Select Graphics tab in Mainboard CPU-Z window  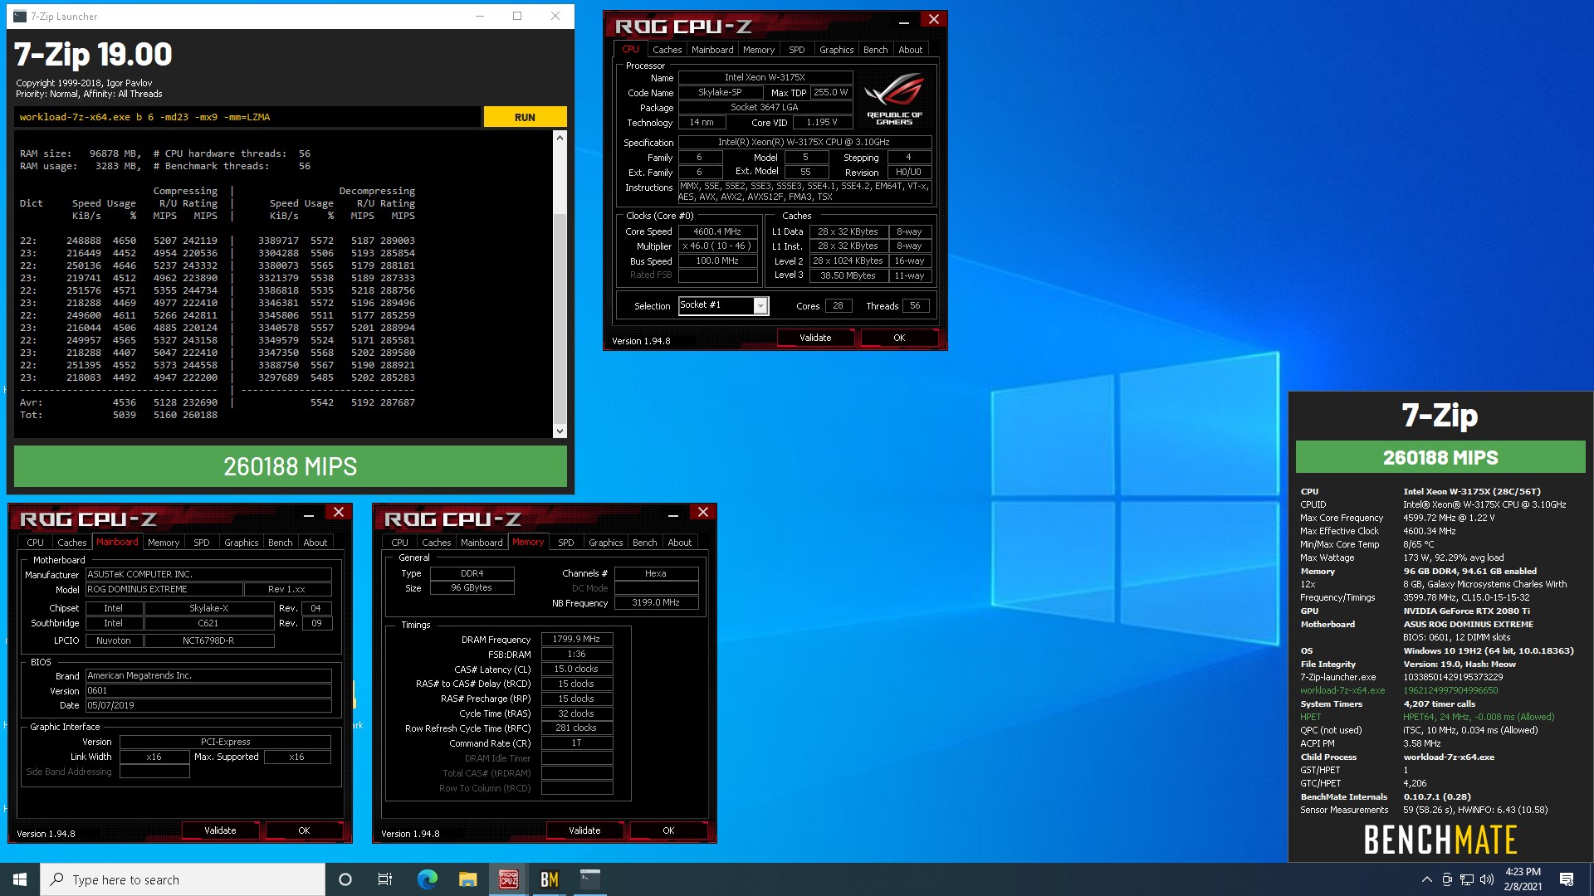pos(241,543)
